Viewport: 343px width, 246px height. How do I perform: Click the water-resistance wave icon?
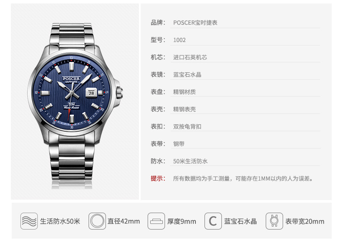pyautogui.click(x=29, y=221)
